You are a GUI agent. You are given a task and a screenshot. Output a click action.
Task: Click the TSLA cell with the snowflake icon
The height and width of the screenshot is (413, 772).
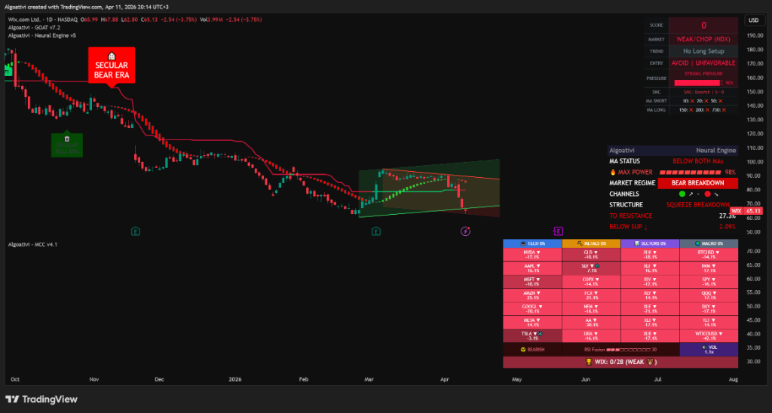pyautogui.click(x=532, y=336)
